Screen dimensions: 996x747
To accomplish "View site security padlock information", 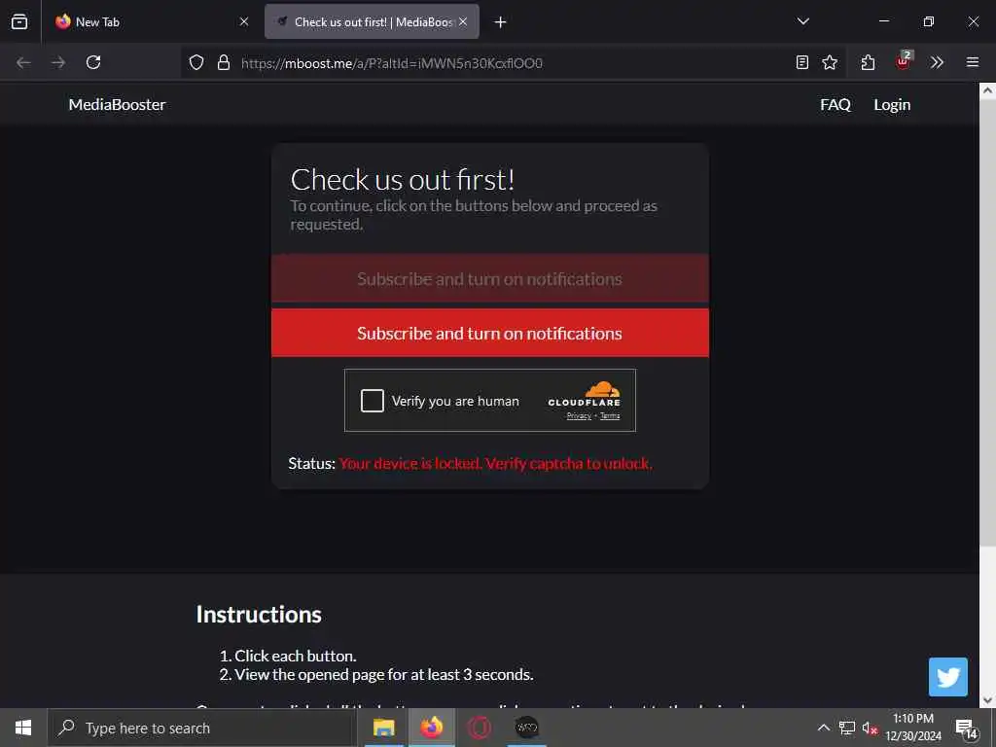I will pyautogui.click(x=223, y=62).
